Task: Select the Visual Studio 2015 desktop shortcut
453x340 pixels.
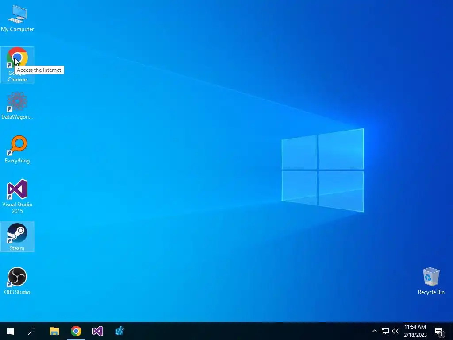Action: pyautogui.click(x=17, y=196)
